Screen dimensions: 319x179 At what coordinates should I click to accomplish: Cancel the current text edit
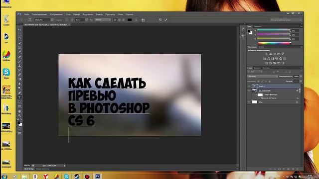(160, 20)
